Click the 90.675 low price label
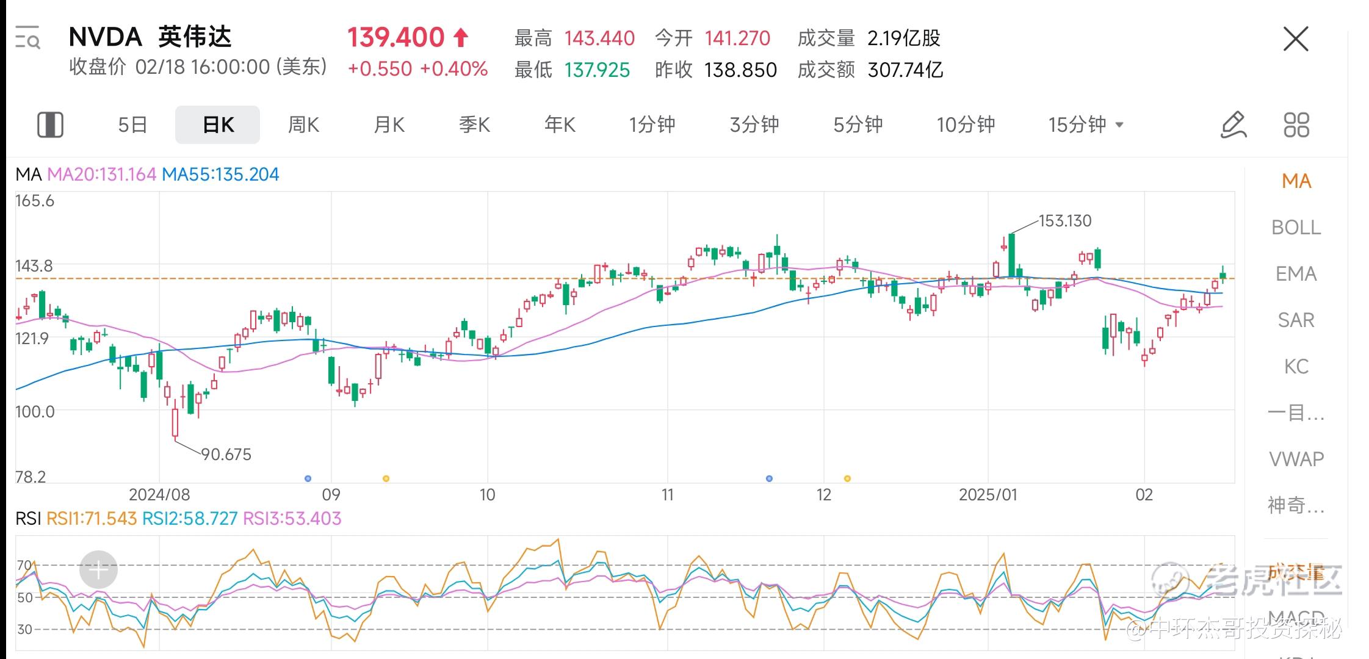The width and height of the screenshot is (1369, 659). pyautogui.click(x=226, y=455)
